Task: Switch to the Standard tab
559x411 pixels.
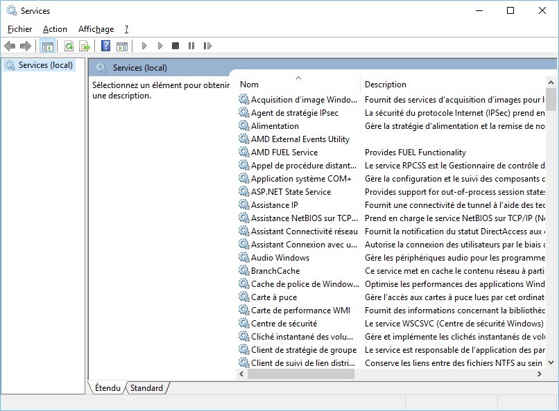Action: pyautogui.click(x=146, y=388)
